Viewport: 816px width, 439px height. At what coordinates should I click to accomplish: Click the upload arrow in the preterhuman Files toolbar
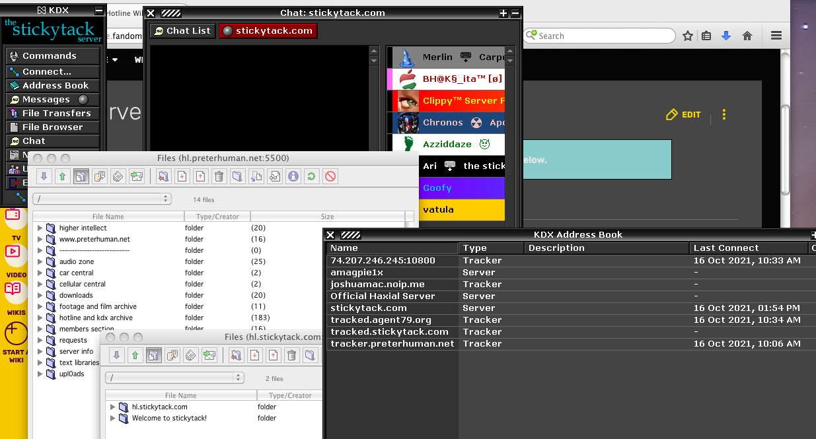(62, 176)
